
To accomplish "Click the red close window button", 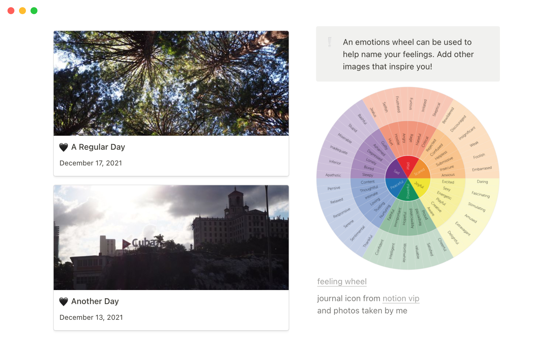I will coord(11,11).
